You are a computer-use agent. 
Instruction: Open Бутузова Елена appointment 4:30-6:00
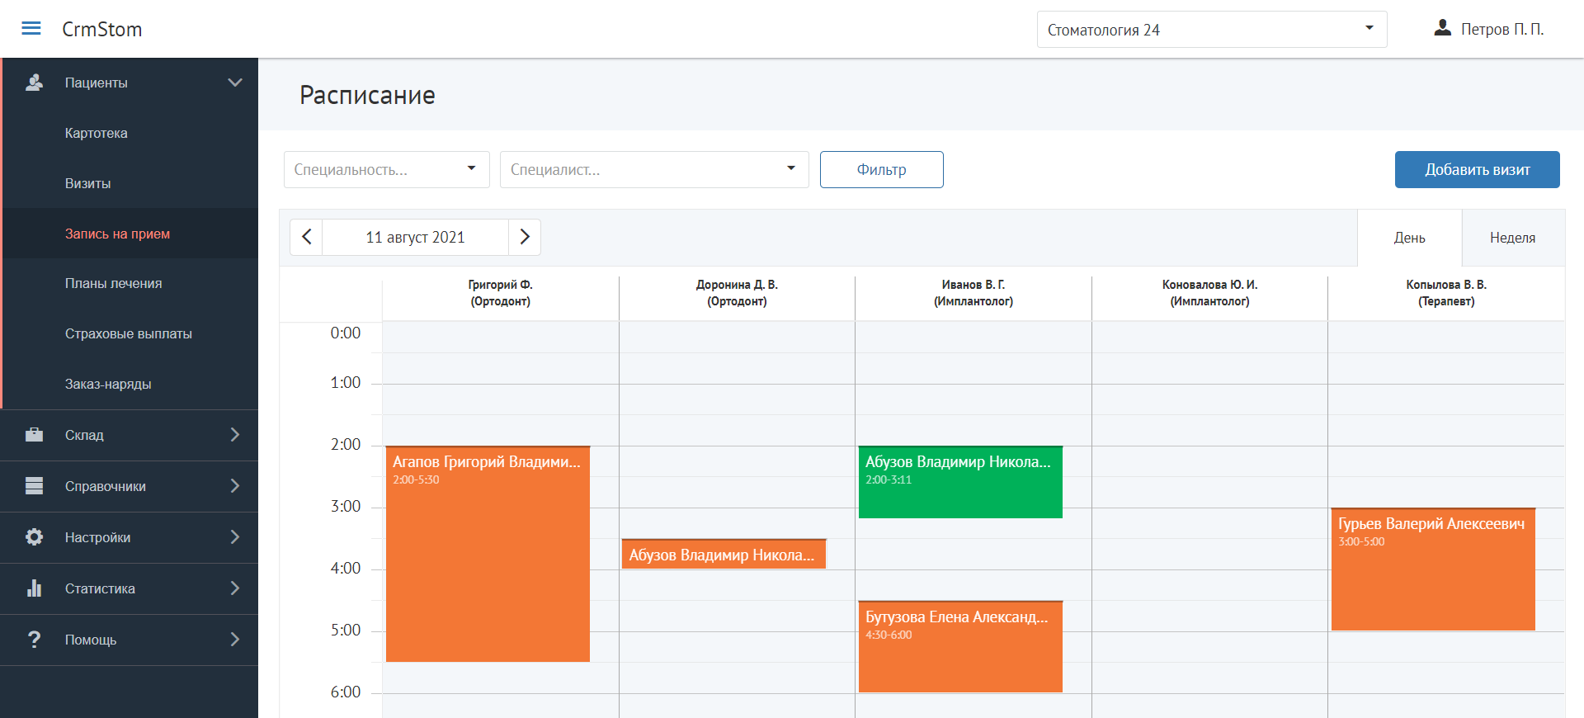pos(960,646)
